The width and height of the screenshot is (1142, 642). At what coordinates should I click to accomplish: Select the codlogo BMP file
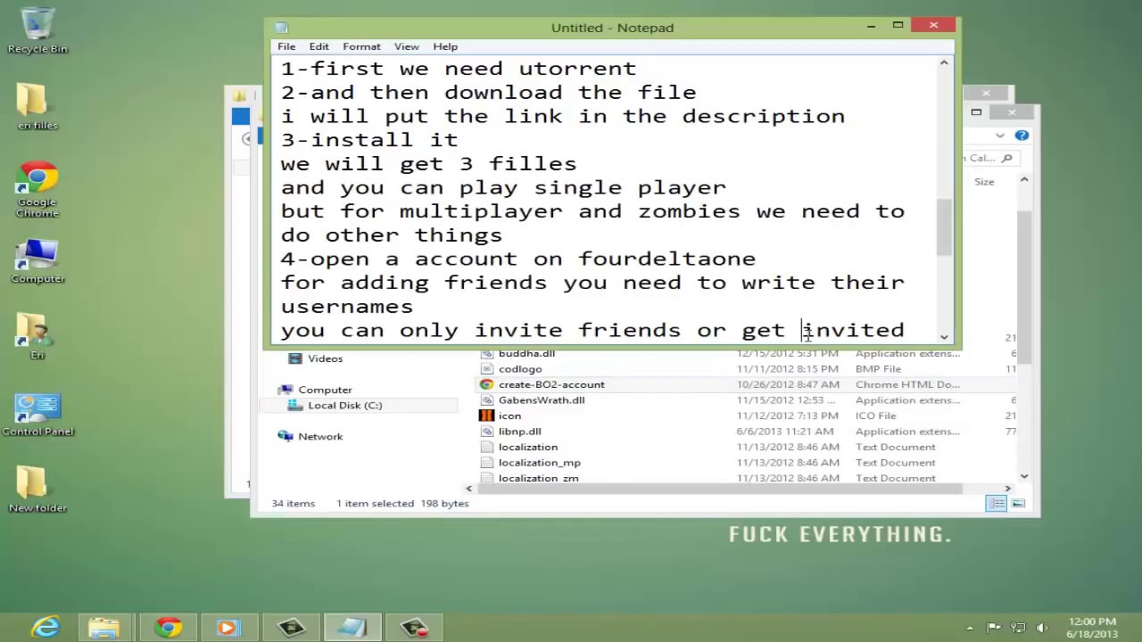pos(520,369)
